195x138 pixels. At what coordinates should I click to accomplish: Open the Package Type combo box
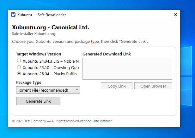[47, 90]
